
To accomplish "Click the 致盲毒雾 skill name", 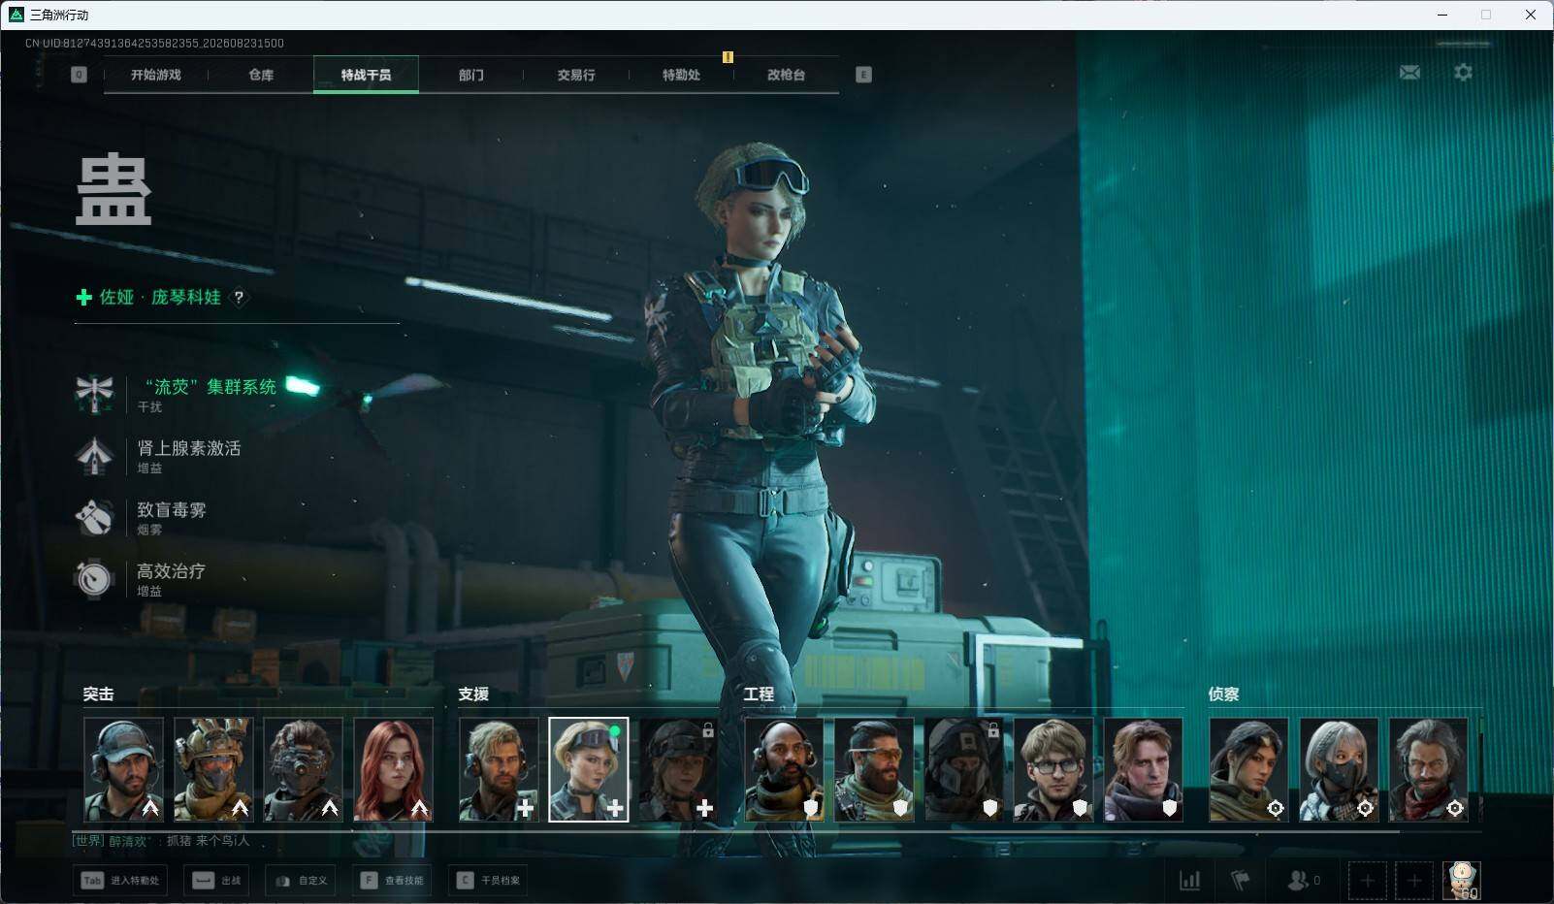I will click(x=172, y=509).
